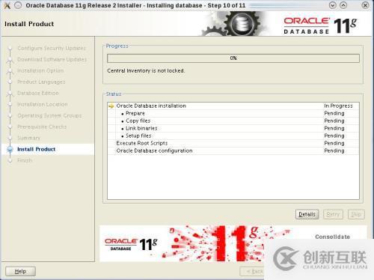Select Oracle Database installation status row
374x280 pixels.
tap(233, 106)
